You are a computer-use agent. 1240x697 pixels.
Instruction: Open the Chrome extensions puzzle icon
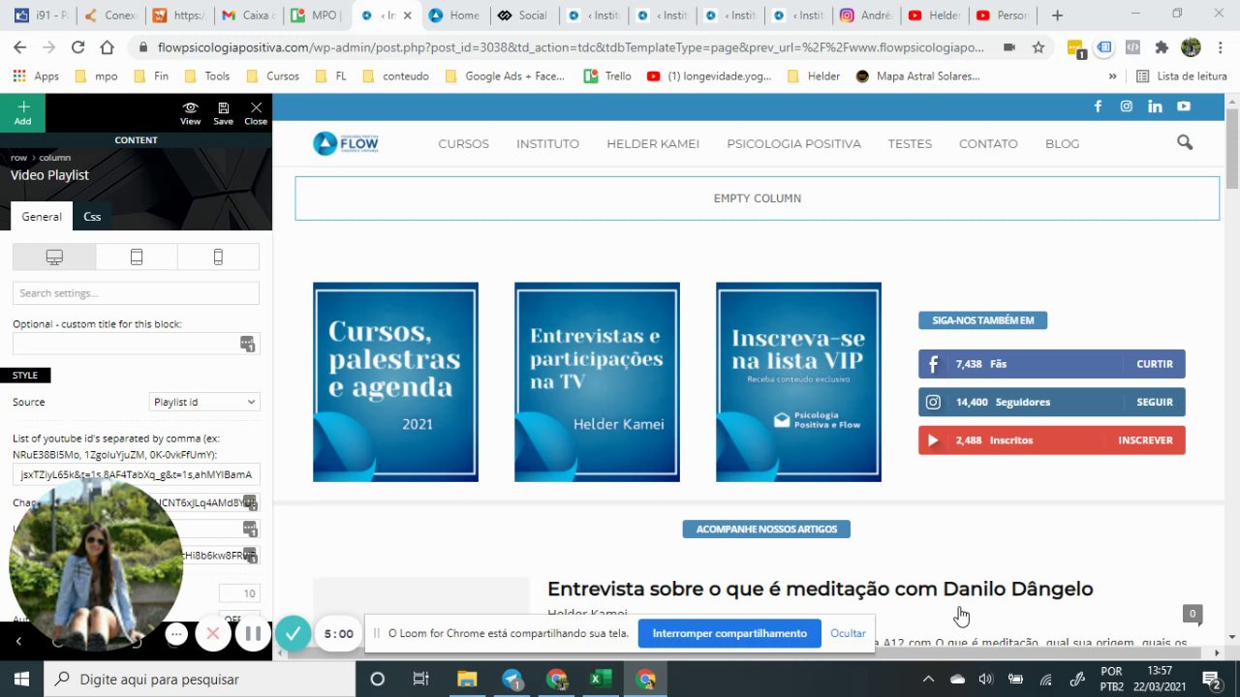tap(1162, 47)
